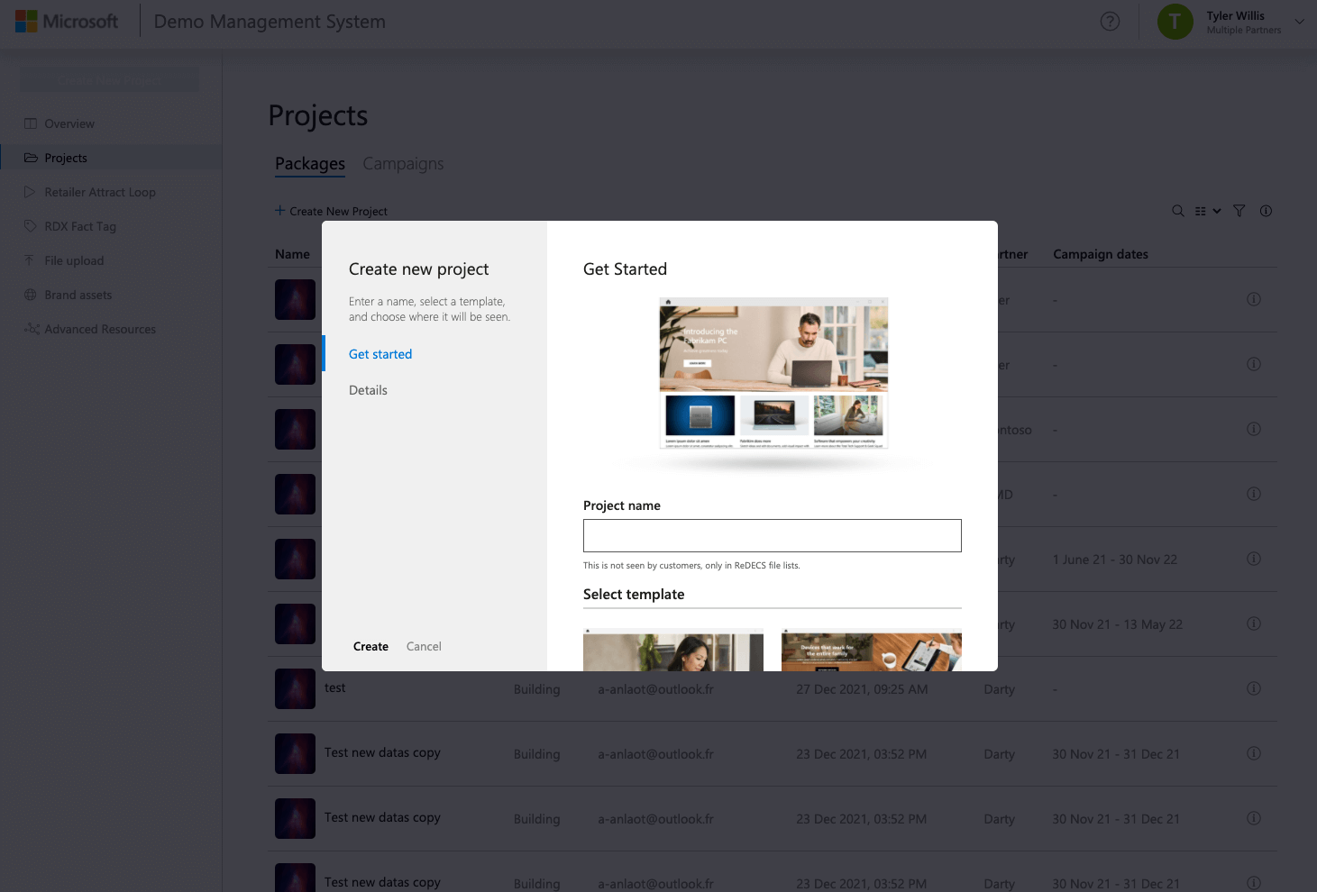Click the info icon beside the filter
The image size is (1317, 892).
pyautogui.click(x=1266, y=211)
